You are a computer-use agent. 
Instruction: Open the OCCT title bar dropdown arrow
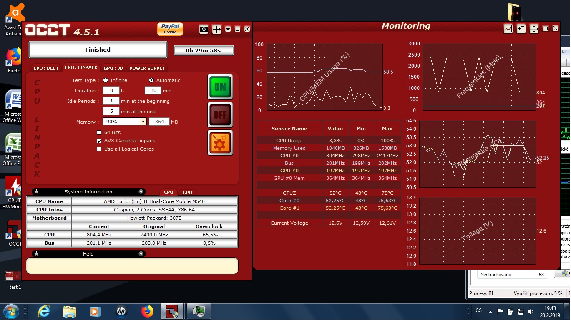point(228,29)
